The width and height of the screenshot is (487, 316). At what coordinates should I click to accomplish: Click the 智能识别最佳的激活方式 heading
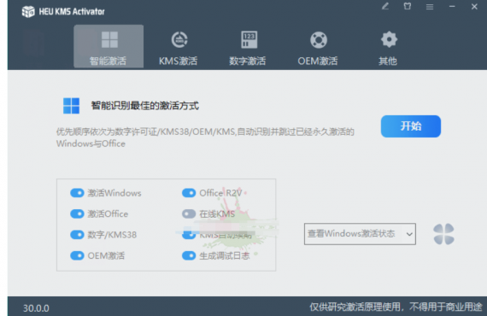click(144, 106)
